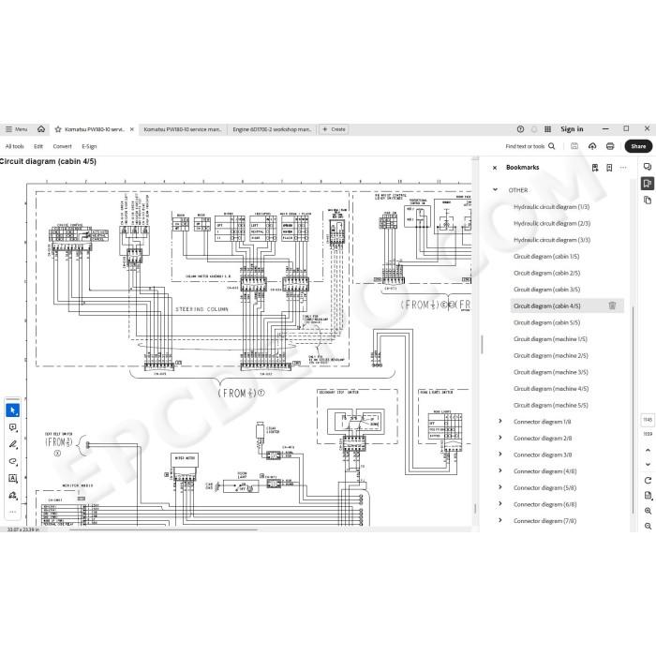
Task: Open the Convert menu item
Action: [x=63, y=146]
